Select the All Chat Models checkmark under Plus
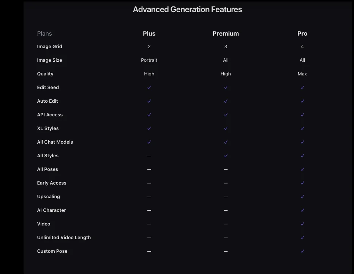This screenshot has height=274, width=354. (x=149, y=142)
